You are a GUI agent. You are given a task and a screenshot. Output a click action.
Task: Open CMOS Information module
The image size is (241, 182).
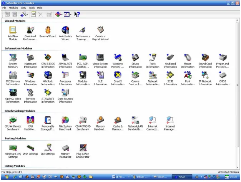[x=223, y=78]
